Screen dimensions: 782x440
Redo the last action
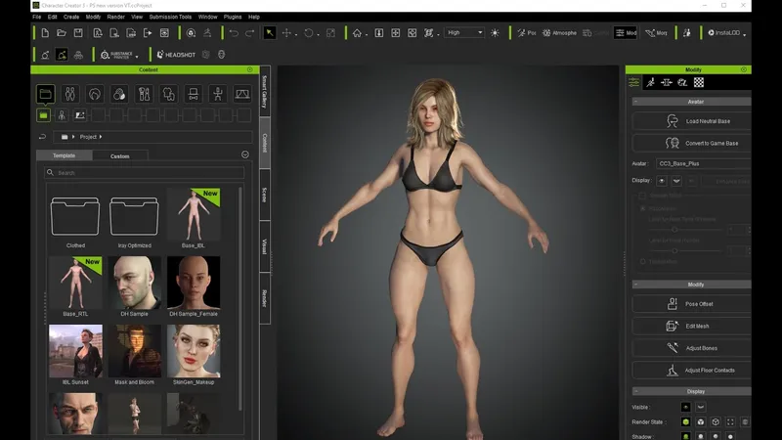[x=250, y=33]
